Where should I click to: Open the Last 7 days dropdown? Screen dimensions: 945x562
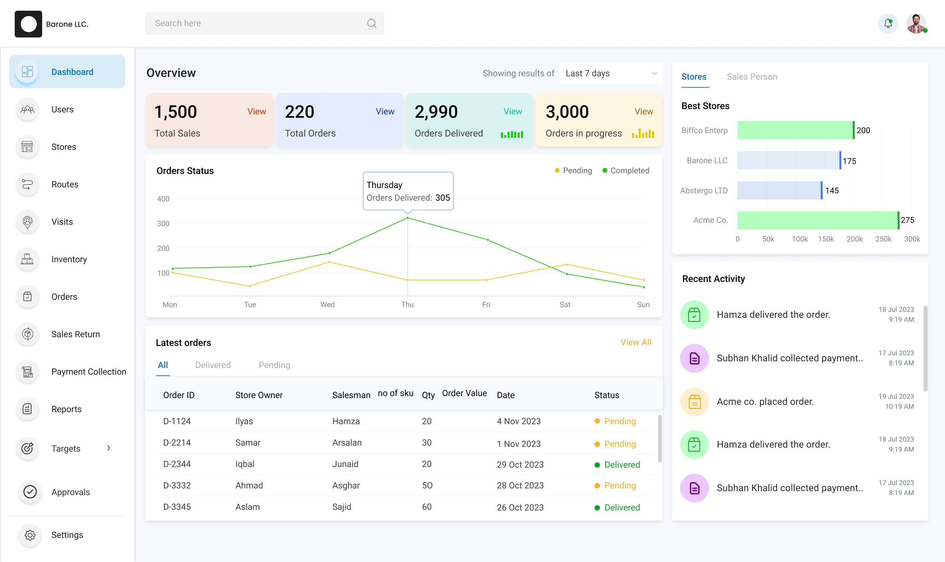coord(611,73)
